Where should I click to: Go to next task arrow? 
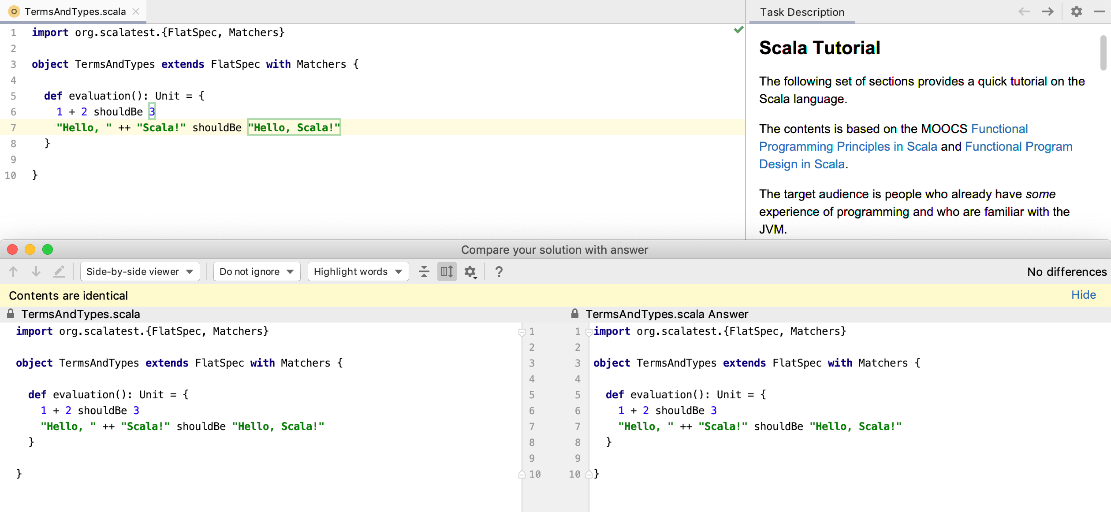1048,11
